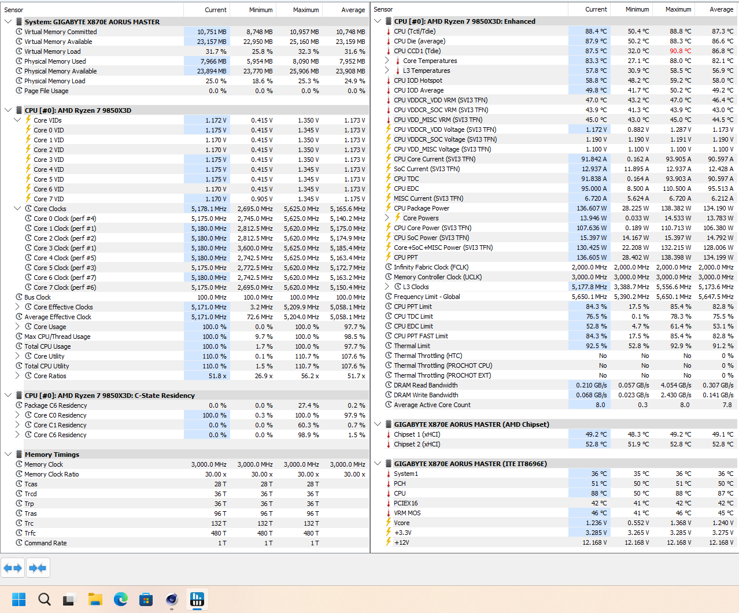Collapse the Core Clocks subtree
The height and width of the screenshot is (613, 739).
click(17, 209)
